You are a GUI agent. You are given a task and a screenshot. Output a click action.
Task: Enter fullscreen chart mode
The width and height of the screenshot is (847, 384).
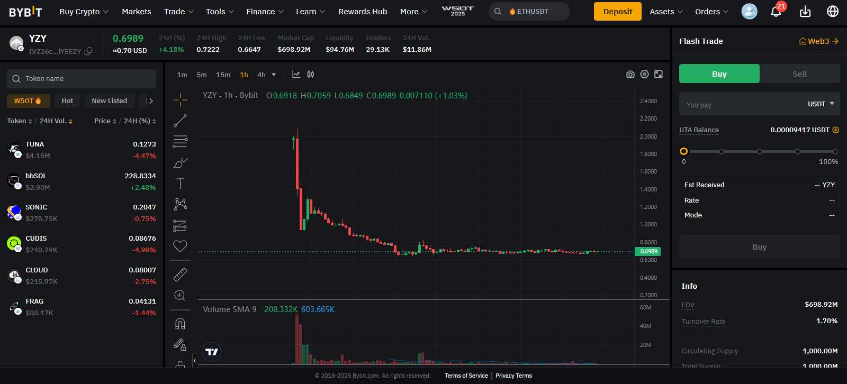point(659,75)
